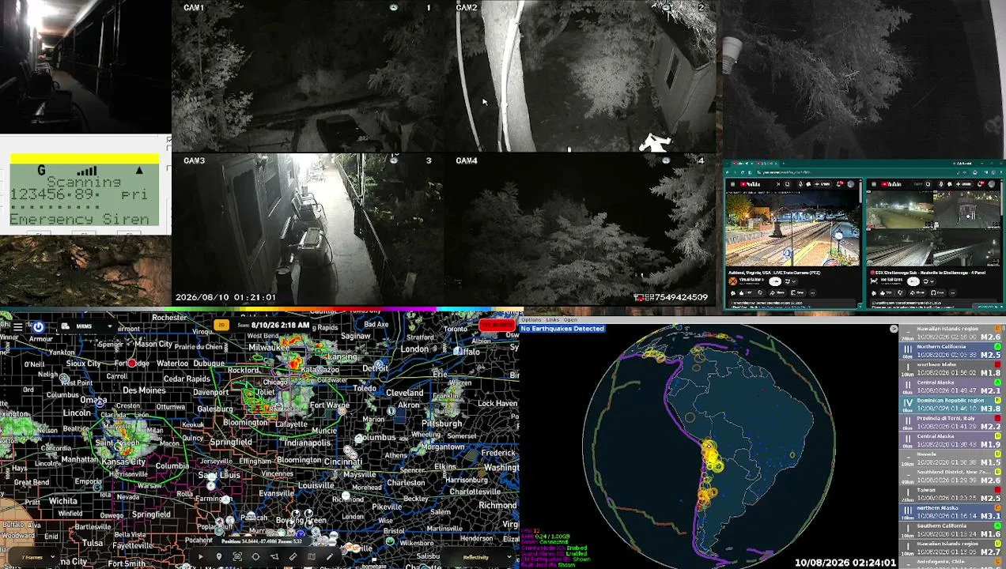
Task: Select the pencil draw tool on radar toolbar
Action: coord(330,557)
